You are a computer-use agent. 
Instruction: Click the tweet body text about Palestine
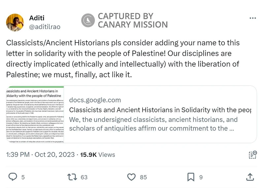click(x=123, y=59)
